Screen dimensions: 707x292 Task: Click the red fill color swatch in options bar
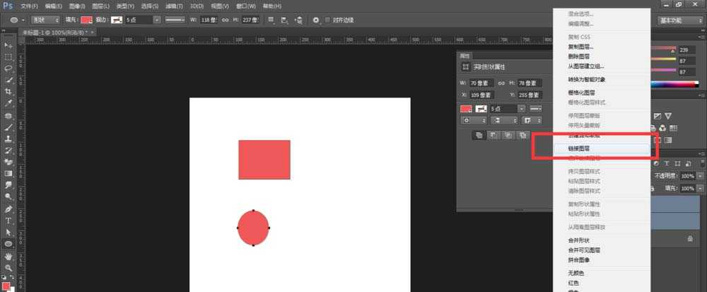pyautogui.click(x=86, y=20)
